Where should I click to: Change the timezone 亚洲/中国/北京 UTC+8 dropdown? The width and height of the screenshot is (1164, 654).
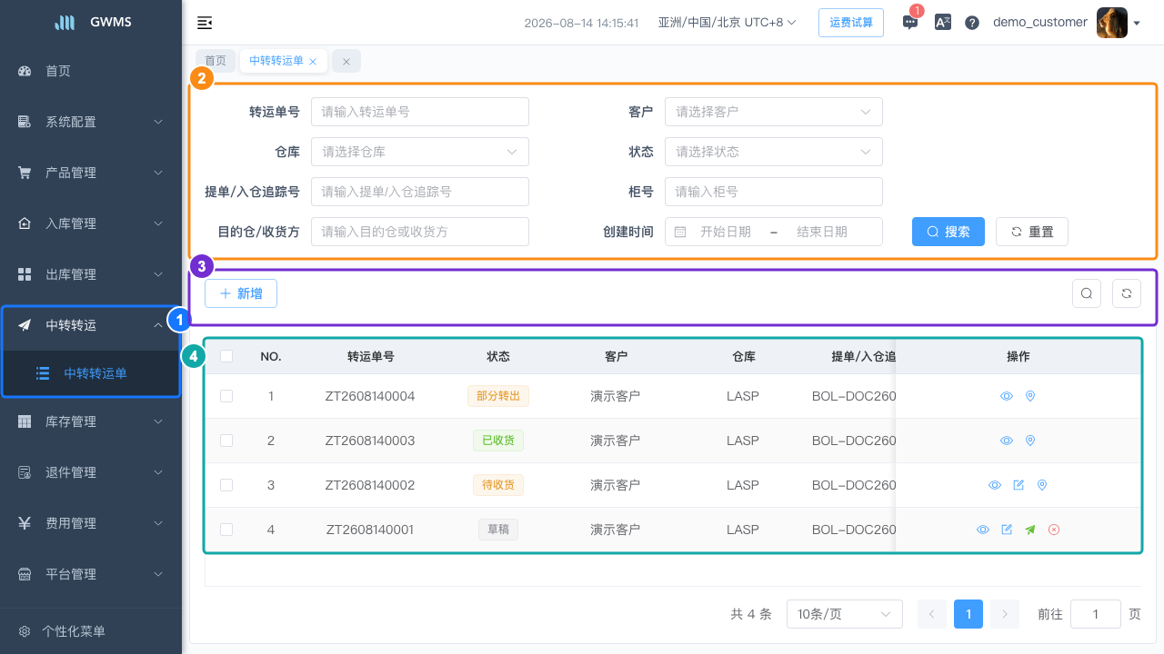[727, 23]
